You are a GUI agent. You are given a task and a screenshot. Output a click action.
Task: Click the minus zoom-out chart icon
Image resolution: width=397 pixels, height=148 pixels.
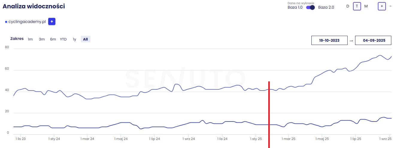390,6
